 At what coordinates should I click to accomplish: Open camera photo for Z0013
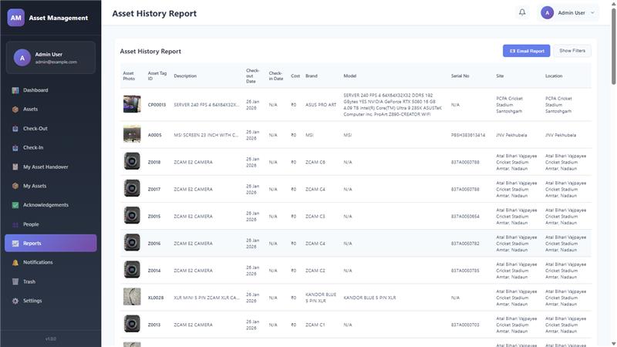132,324
